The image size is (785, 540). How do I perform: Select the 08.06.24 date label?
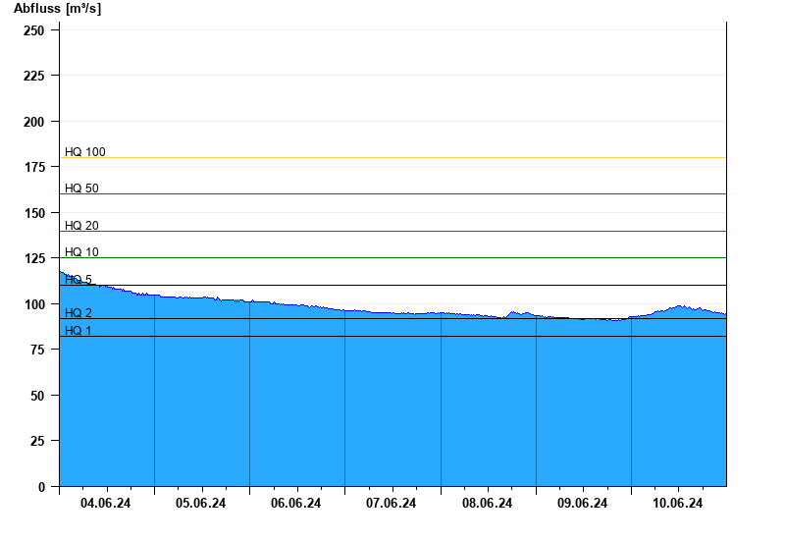pos(487,503)
